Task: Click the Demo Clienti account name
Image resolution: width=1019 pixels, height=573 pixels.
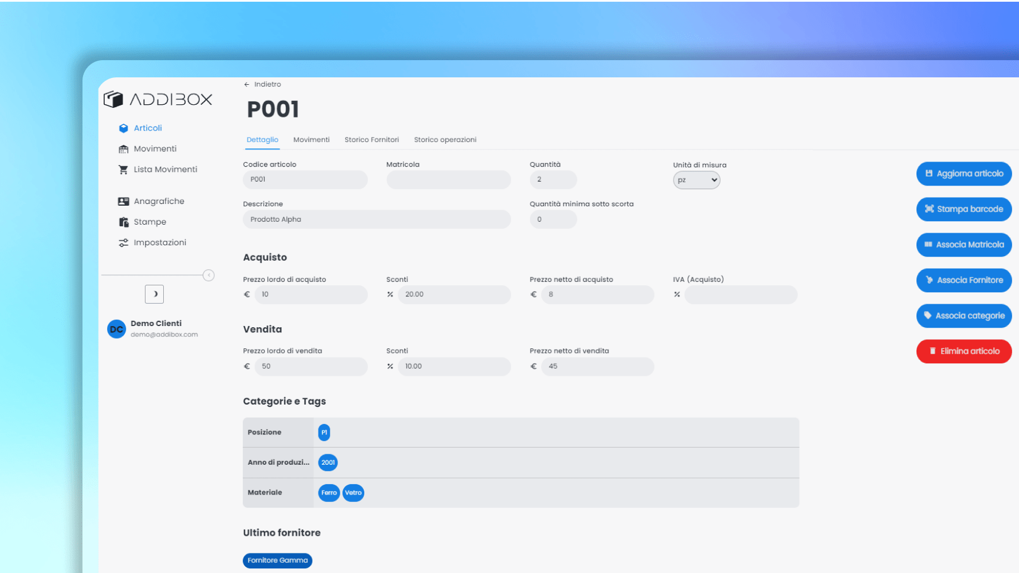Action: (x=156, y=324)
